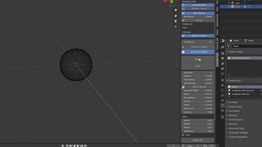The width and height of the screenshot is (262, 147).
Task: Switch perspective/orthographic grid icon
Action: click(176, 27)
